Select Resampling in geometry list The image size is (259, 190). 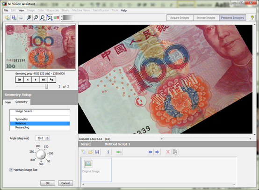point(40,127)
